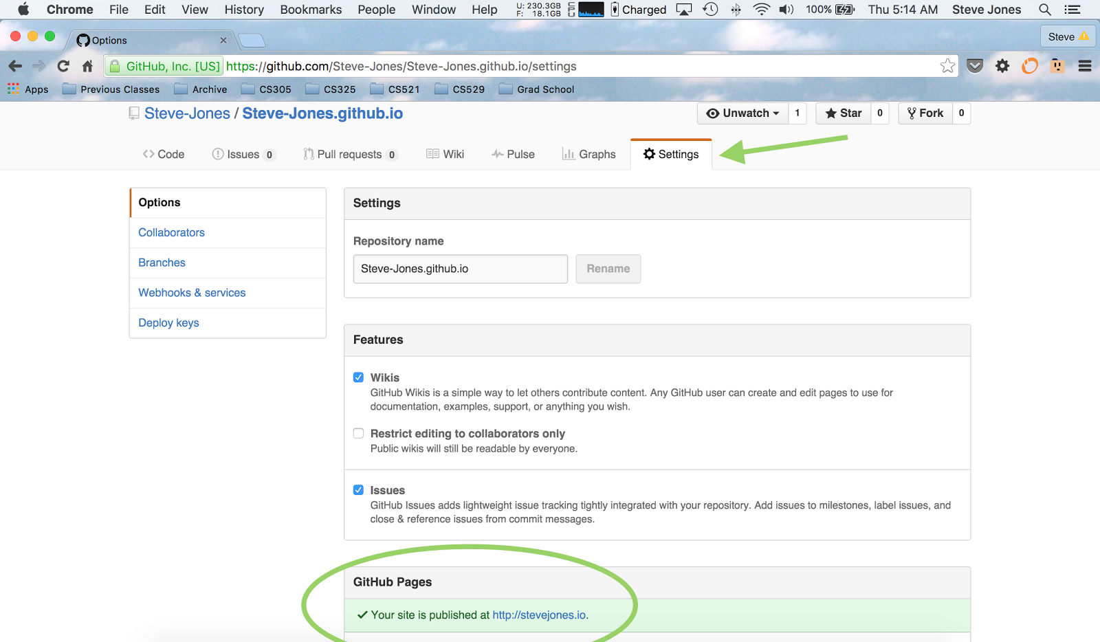Click the Bluetooth menu bar icon
The height and width of the screenshot is (642, 1100).
736,10
